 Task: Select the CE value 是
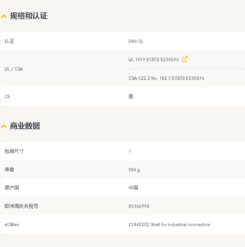131,97
